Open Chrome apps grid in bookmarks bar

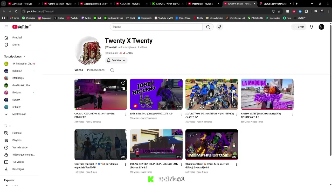3,18
